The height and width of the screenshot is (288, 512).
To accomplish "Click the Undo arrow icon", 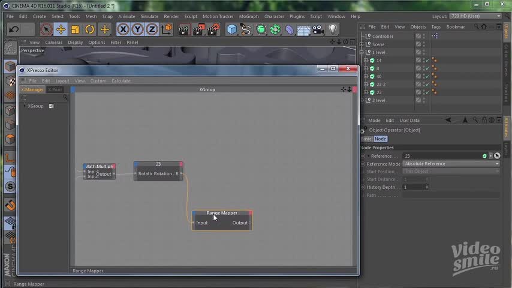I will (14, 29).
